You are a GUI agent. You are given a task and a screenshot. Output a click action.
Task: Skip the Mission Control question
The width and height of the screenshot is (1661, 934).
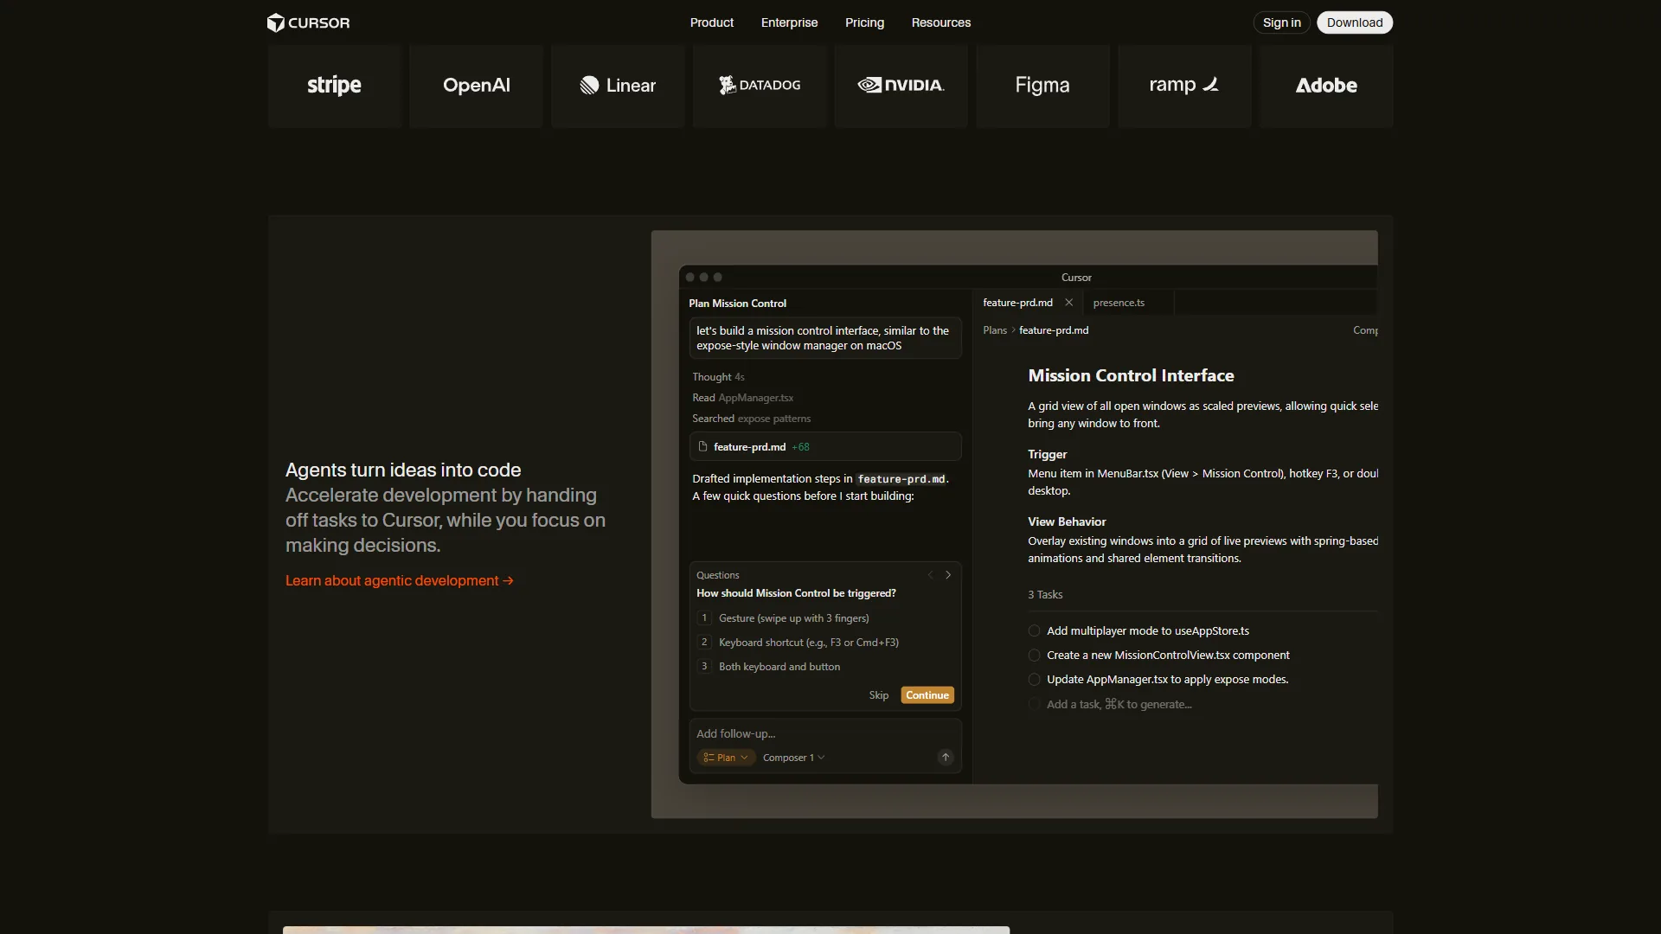click(x=879, y=695)
